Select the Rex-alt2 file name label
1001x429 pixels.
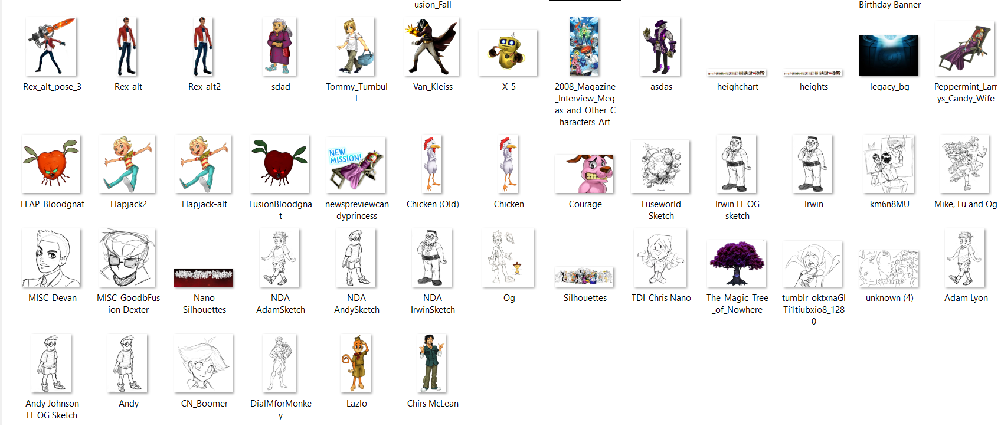tap(204, 87)
